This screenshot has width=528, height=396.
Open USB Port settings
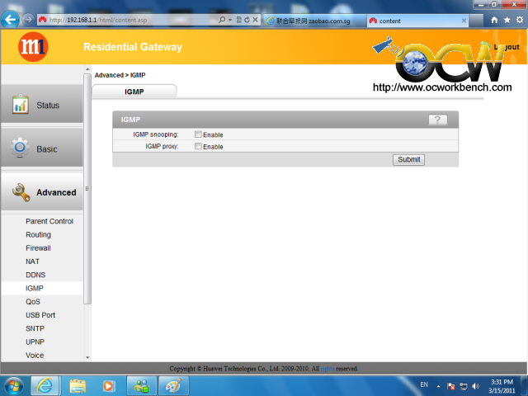point(40,315)
